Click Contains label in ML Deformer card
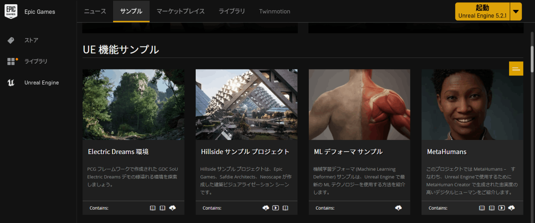 click(325, 208)
